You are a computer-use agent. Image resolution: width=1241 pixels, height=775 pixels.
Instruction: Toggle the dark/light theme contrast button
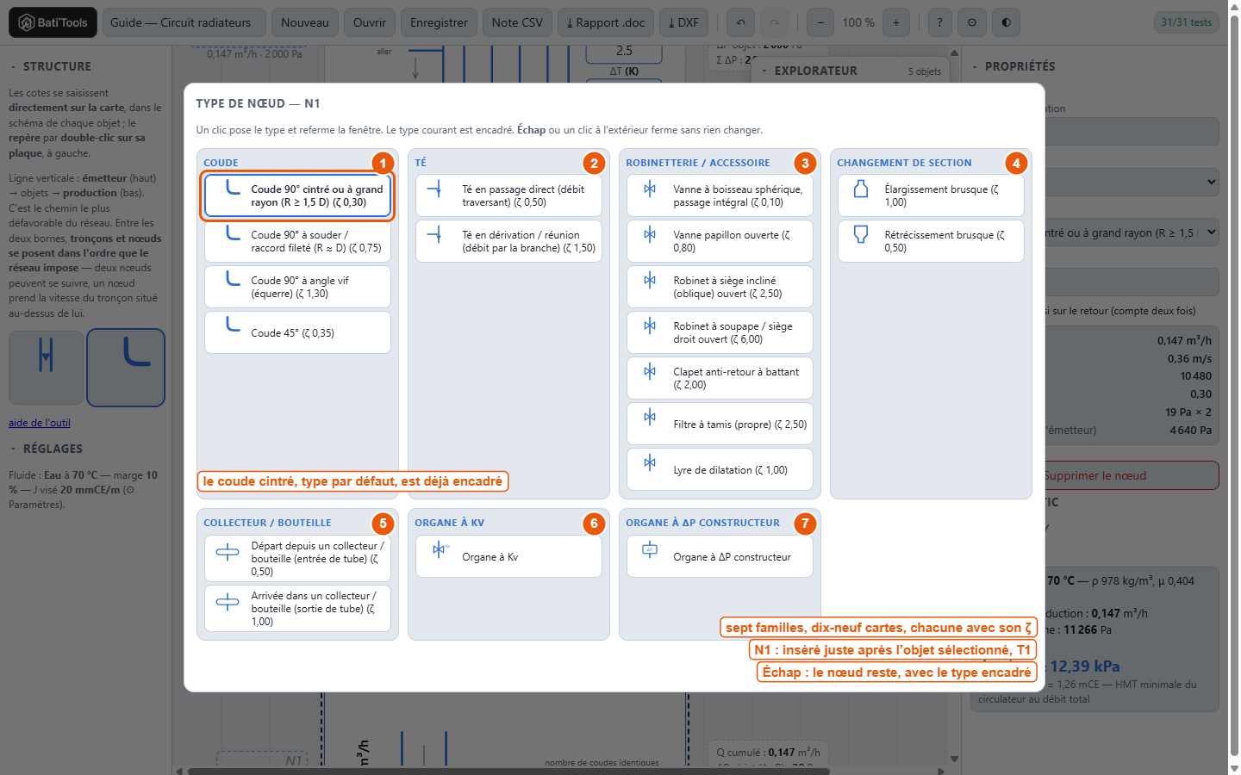(1006, 22)
